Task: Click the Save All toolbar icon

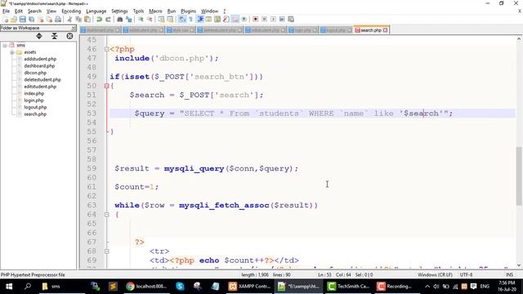Action: (31, 20)
